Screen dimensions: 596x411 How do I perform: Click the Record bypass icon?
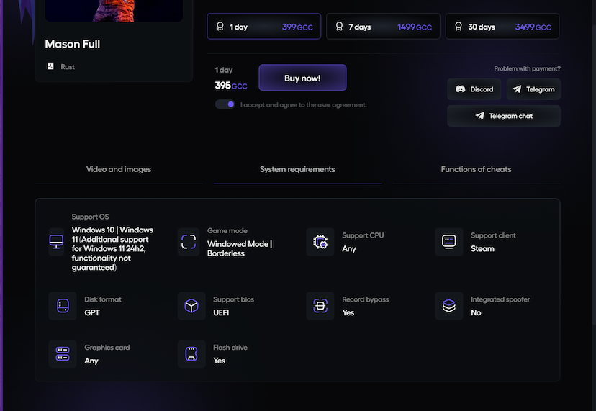320,306
